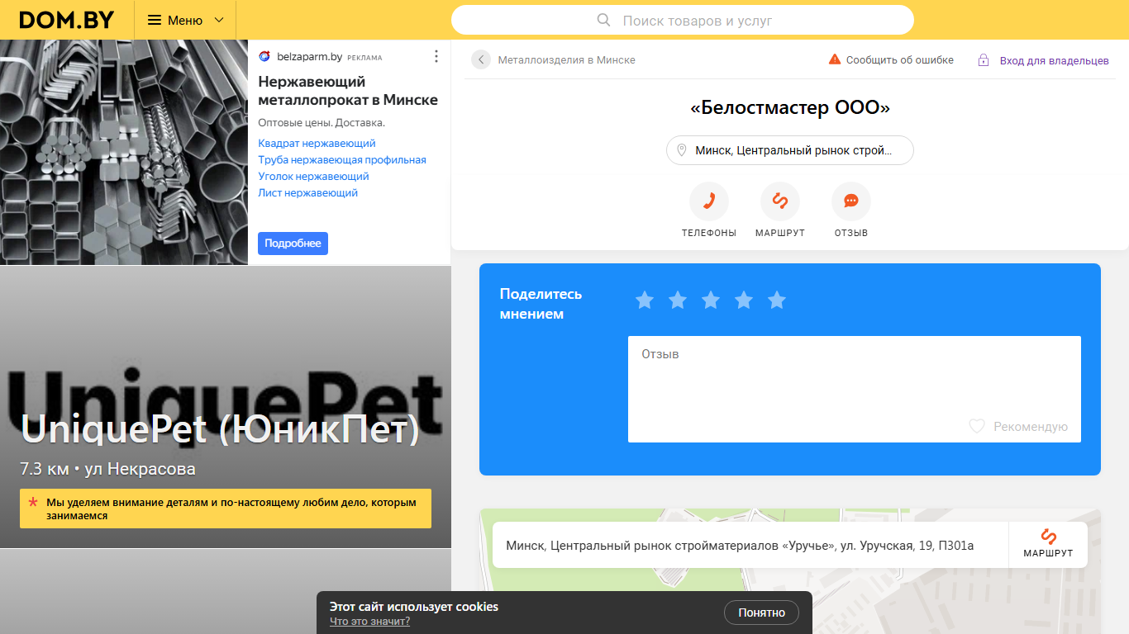Open the Уголок нержавеющий link
Screen dimensions: 1129x634
[x=313, y=177]
